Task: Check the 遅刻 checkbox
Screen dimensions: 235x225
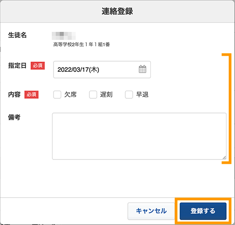Action: 93,94
